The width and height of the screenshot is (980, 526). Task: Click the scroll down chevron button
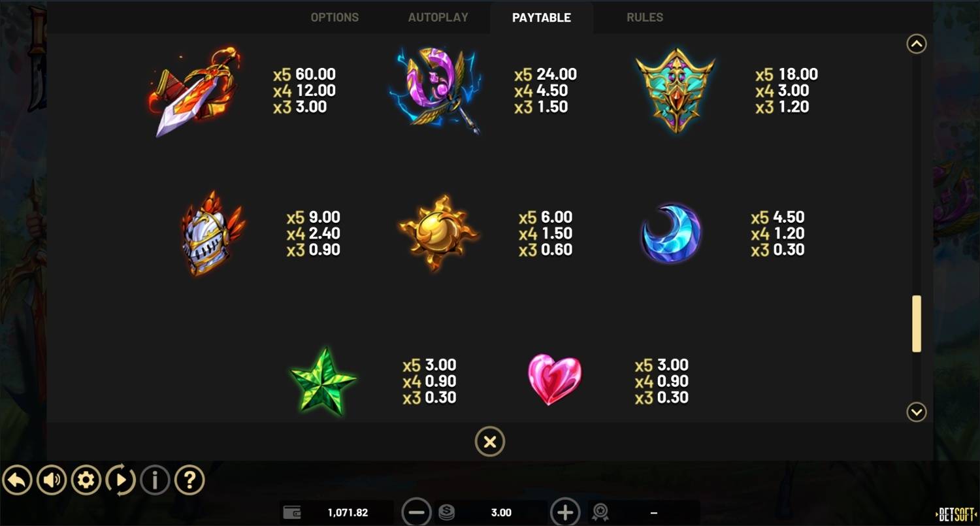(x=917, y=412)
